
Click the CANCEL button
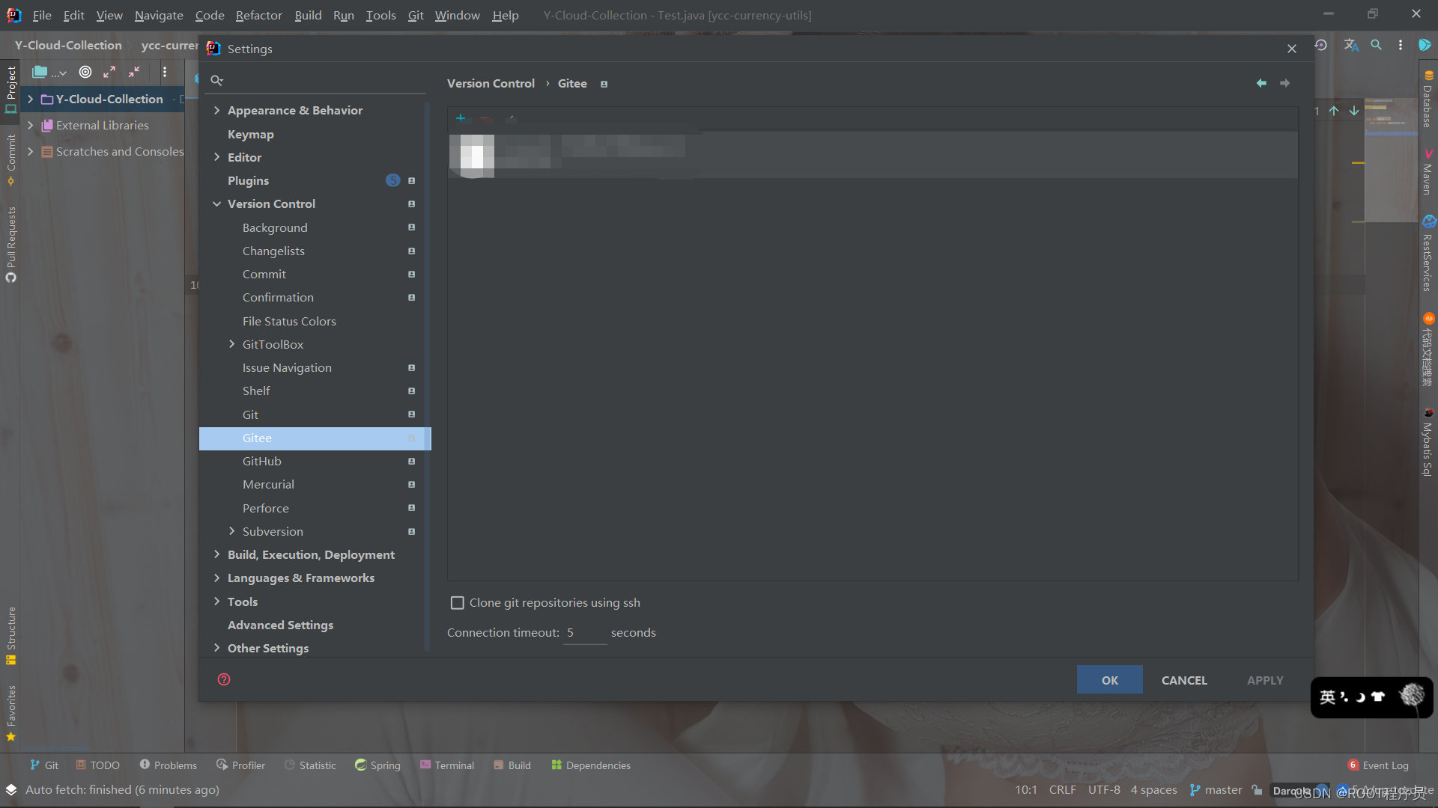[1184, 680]
